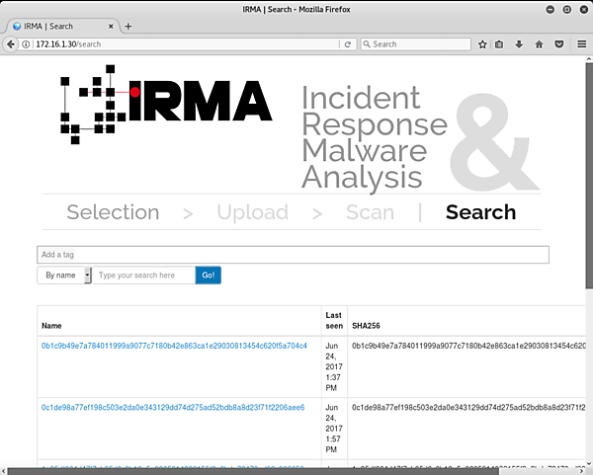This screenshot has width=593, height=475.
Task: Open file link starting with 0c1de98a77ef
Action: click(x=173, y=407)
